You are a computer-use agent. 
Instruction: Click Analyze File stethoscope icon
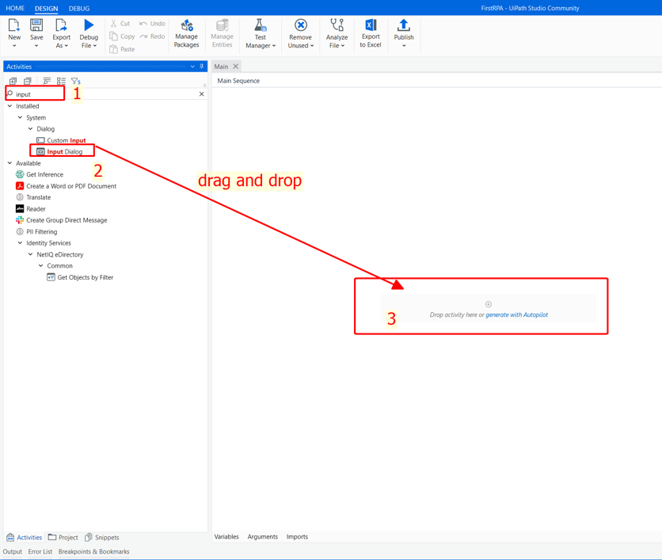pos(337,25)
